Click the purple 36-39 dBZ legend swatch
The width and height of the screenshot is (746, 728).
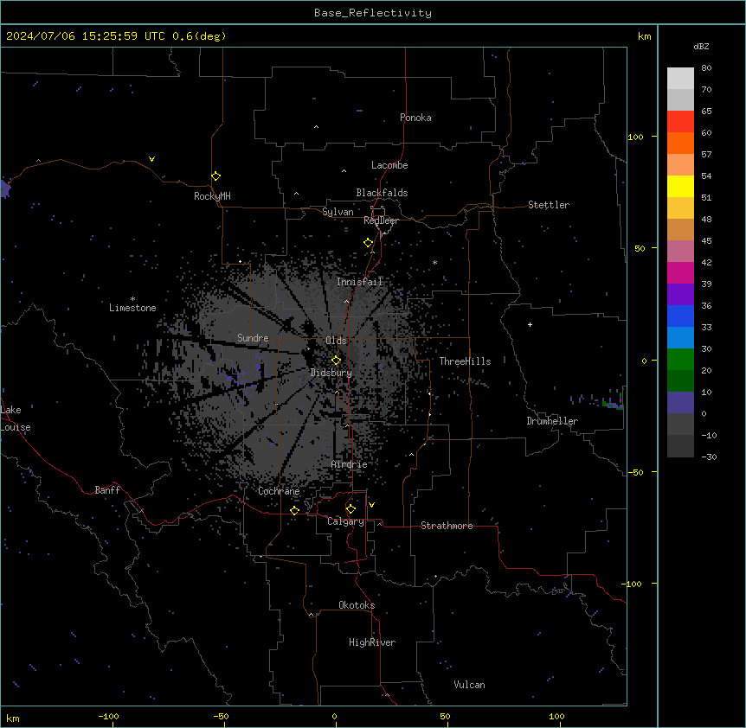(680, 295)
